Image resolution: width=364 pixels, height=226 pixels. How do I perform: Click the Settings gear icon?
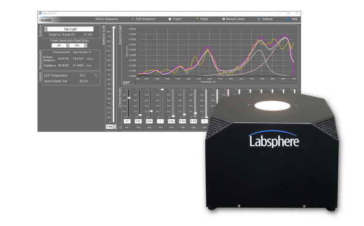click(259, 19)
